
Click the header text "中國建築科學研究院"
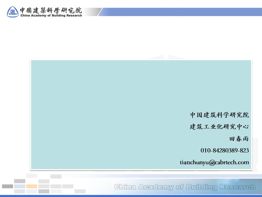point(51,10)
